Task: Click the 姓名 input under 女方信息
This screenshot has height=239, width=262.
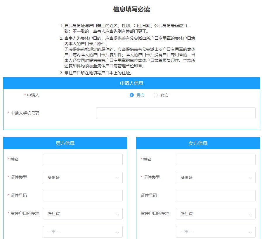Action: tap(216, 159)
